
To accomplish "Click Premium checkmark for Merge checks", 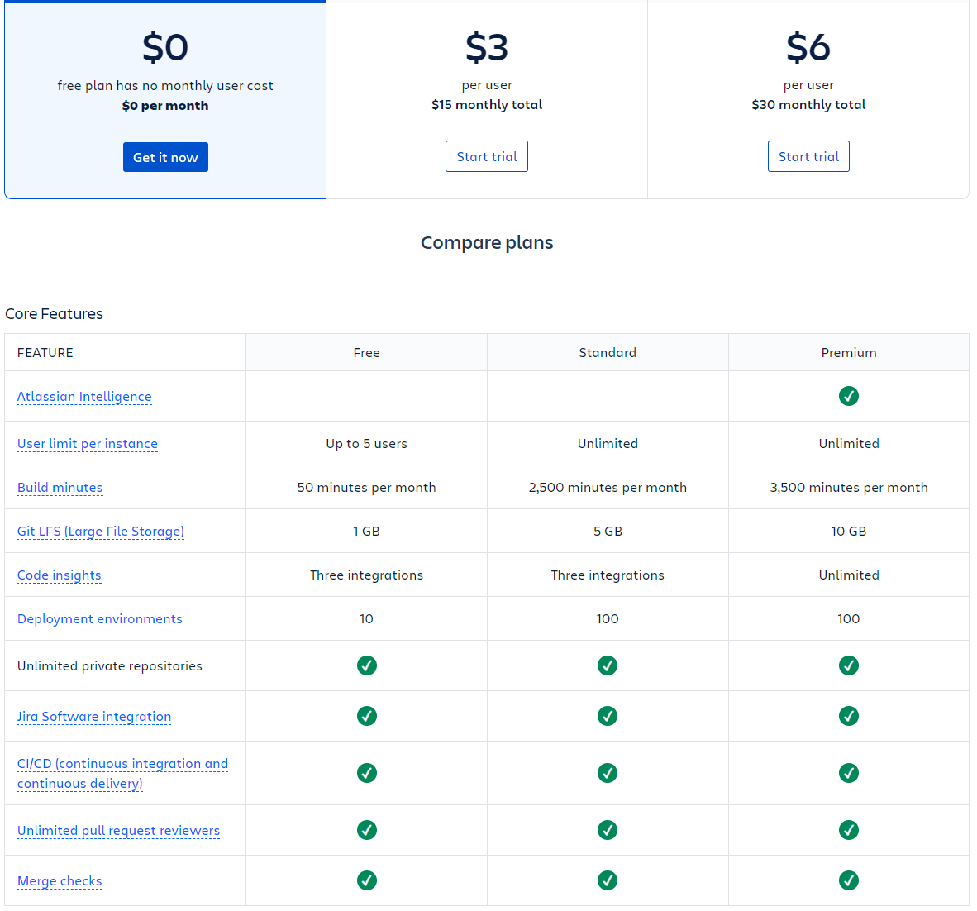I will (x=849, y=880).
